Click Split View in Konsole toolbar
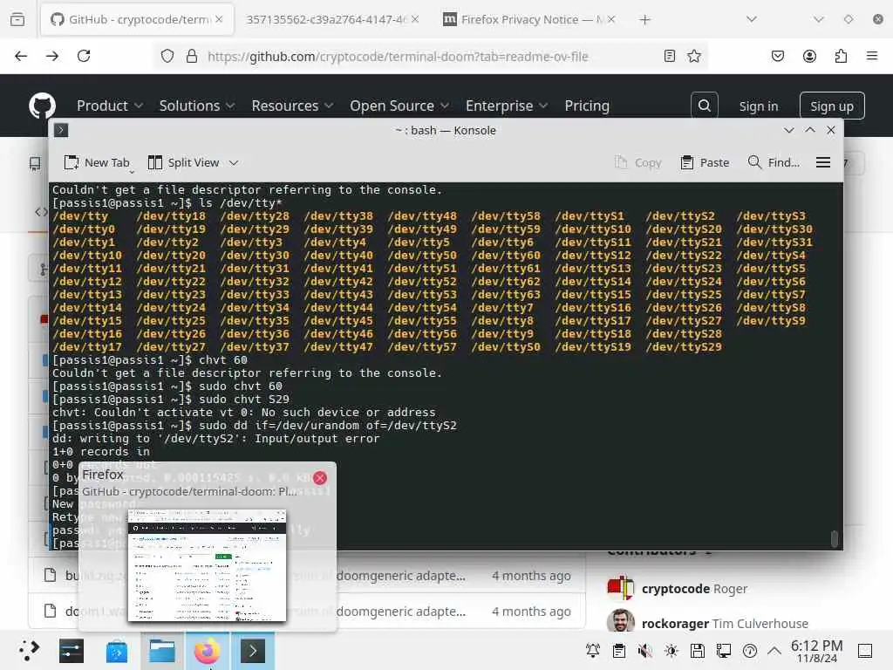 point(183,162)
